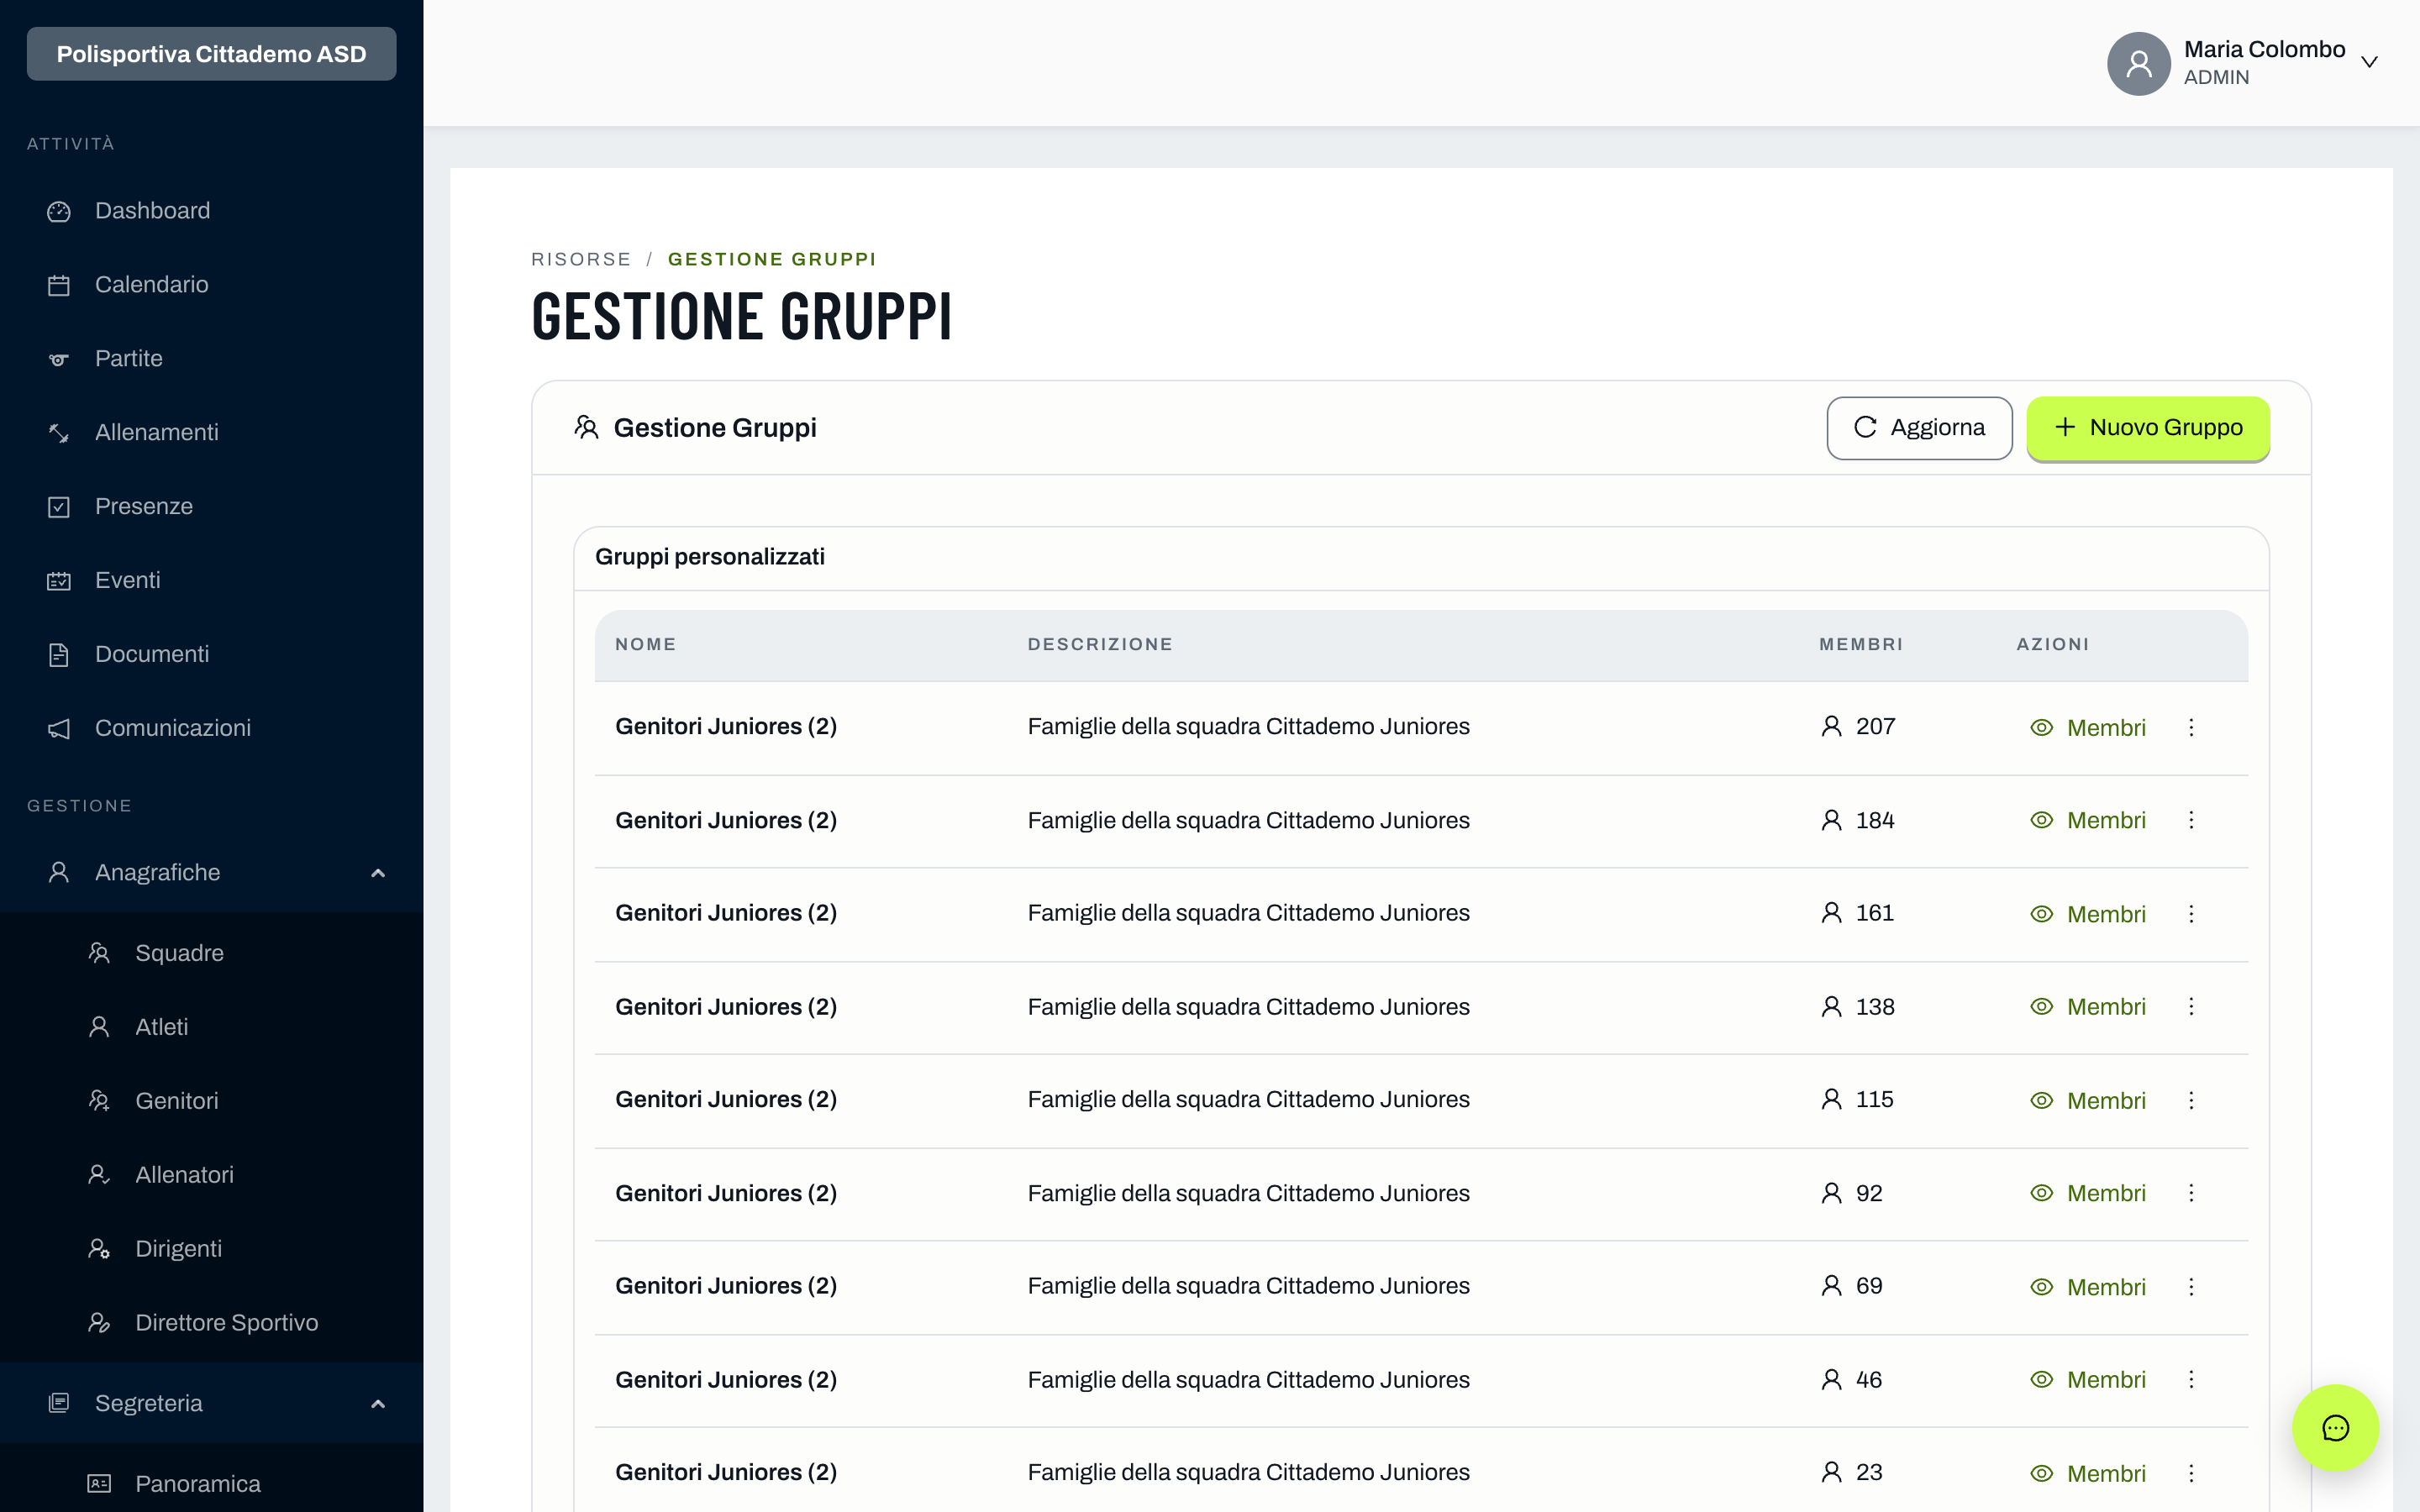Image resolution: width=2420 pixels, height=1512 pixels.
Task: Click the Allenatori icon in sidebar
Action: pos(99,1175)
